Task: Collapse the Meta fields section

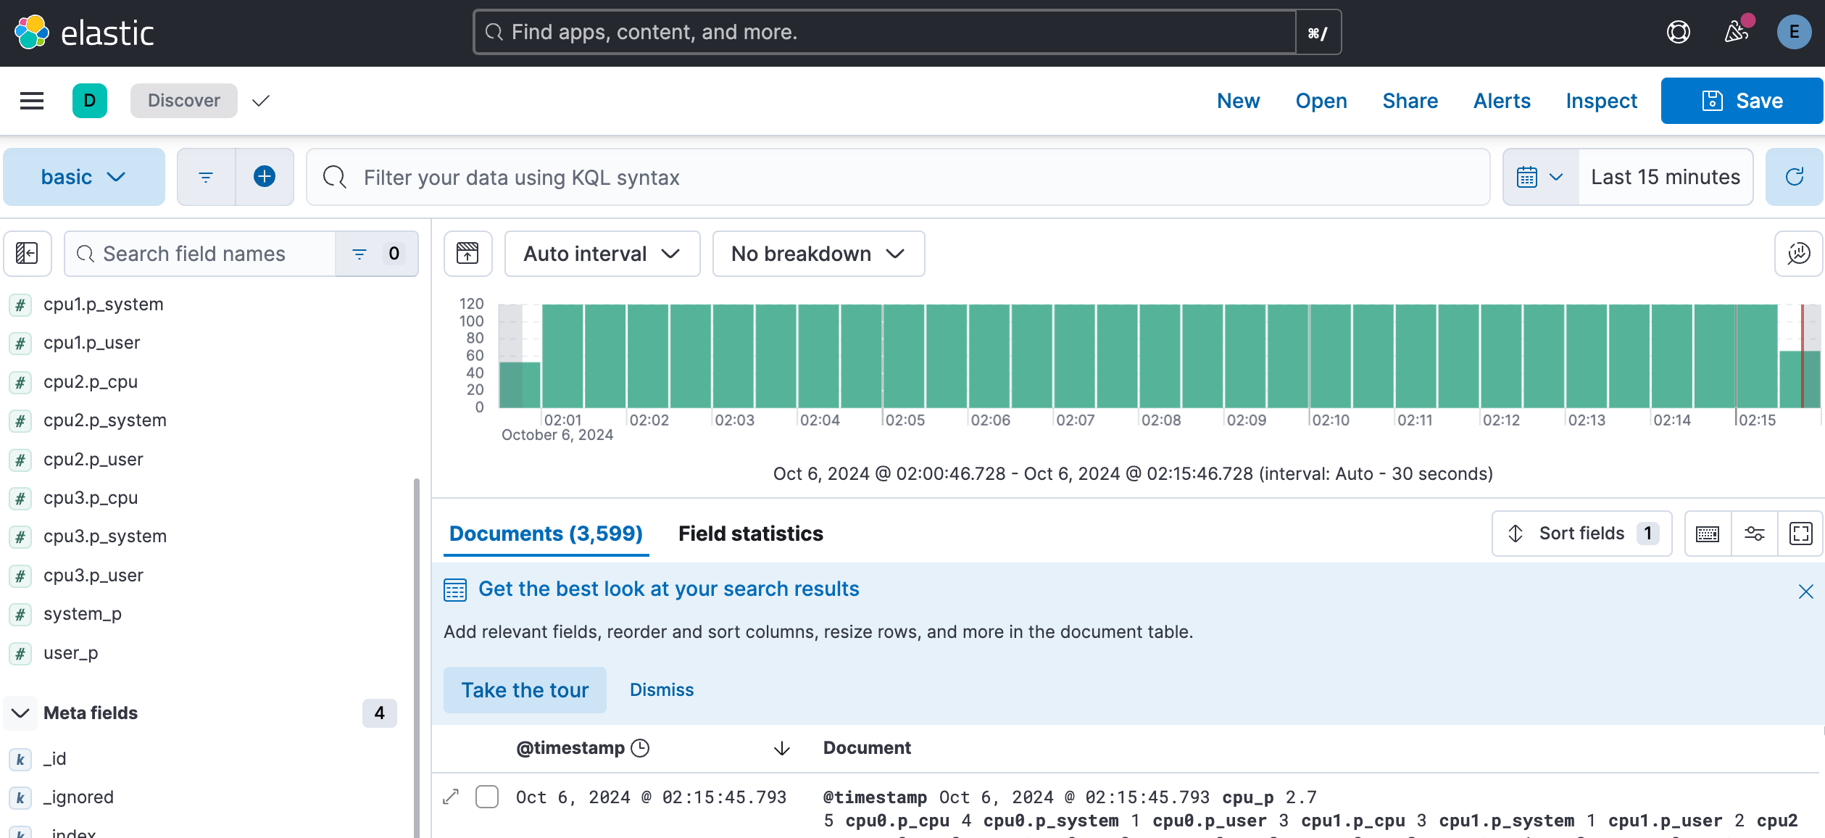Action: click(x=20, y=713)
